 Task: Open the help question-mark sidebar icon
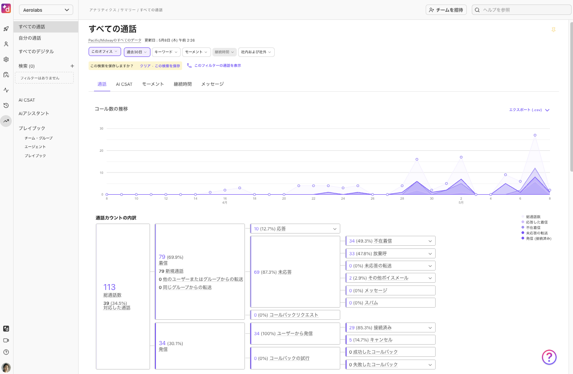[6, 352]
